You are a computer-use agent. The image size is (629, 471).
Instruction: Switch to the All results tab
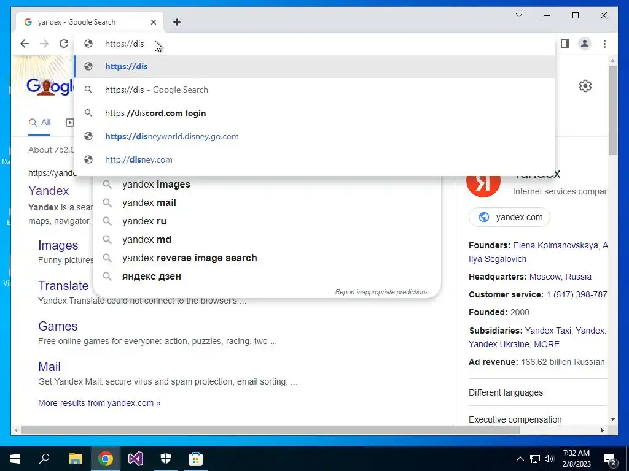[39, 123]
